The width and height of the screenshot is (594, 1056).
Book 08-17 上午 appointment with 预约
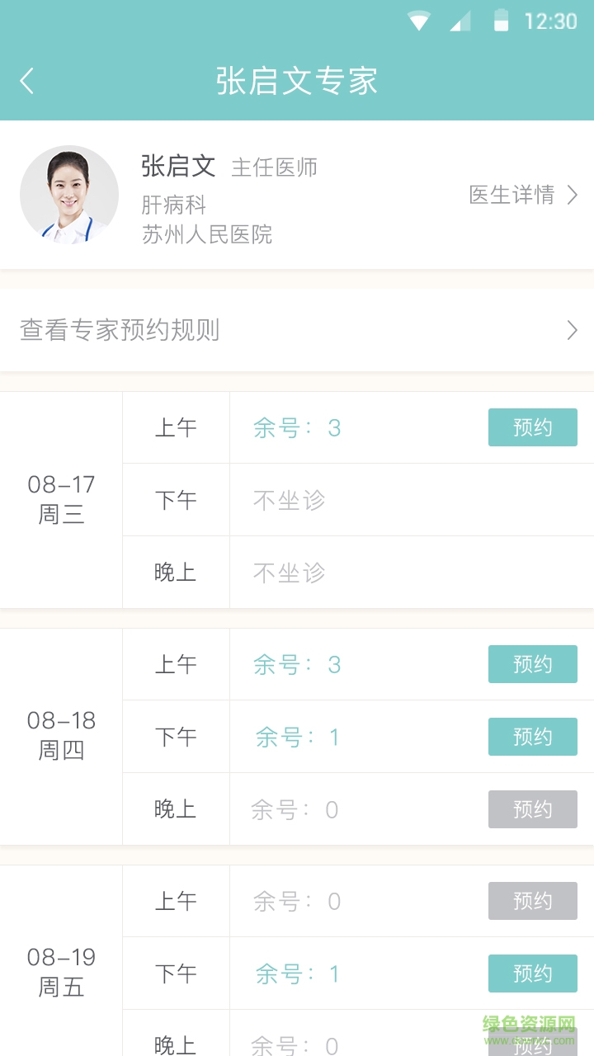(x=532, y=427)
